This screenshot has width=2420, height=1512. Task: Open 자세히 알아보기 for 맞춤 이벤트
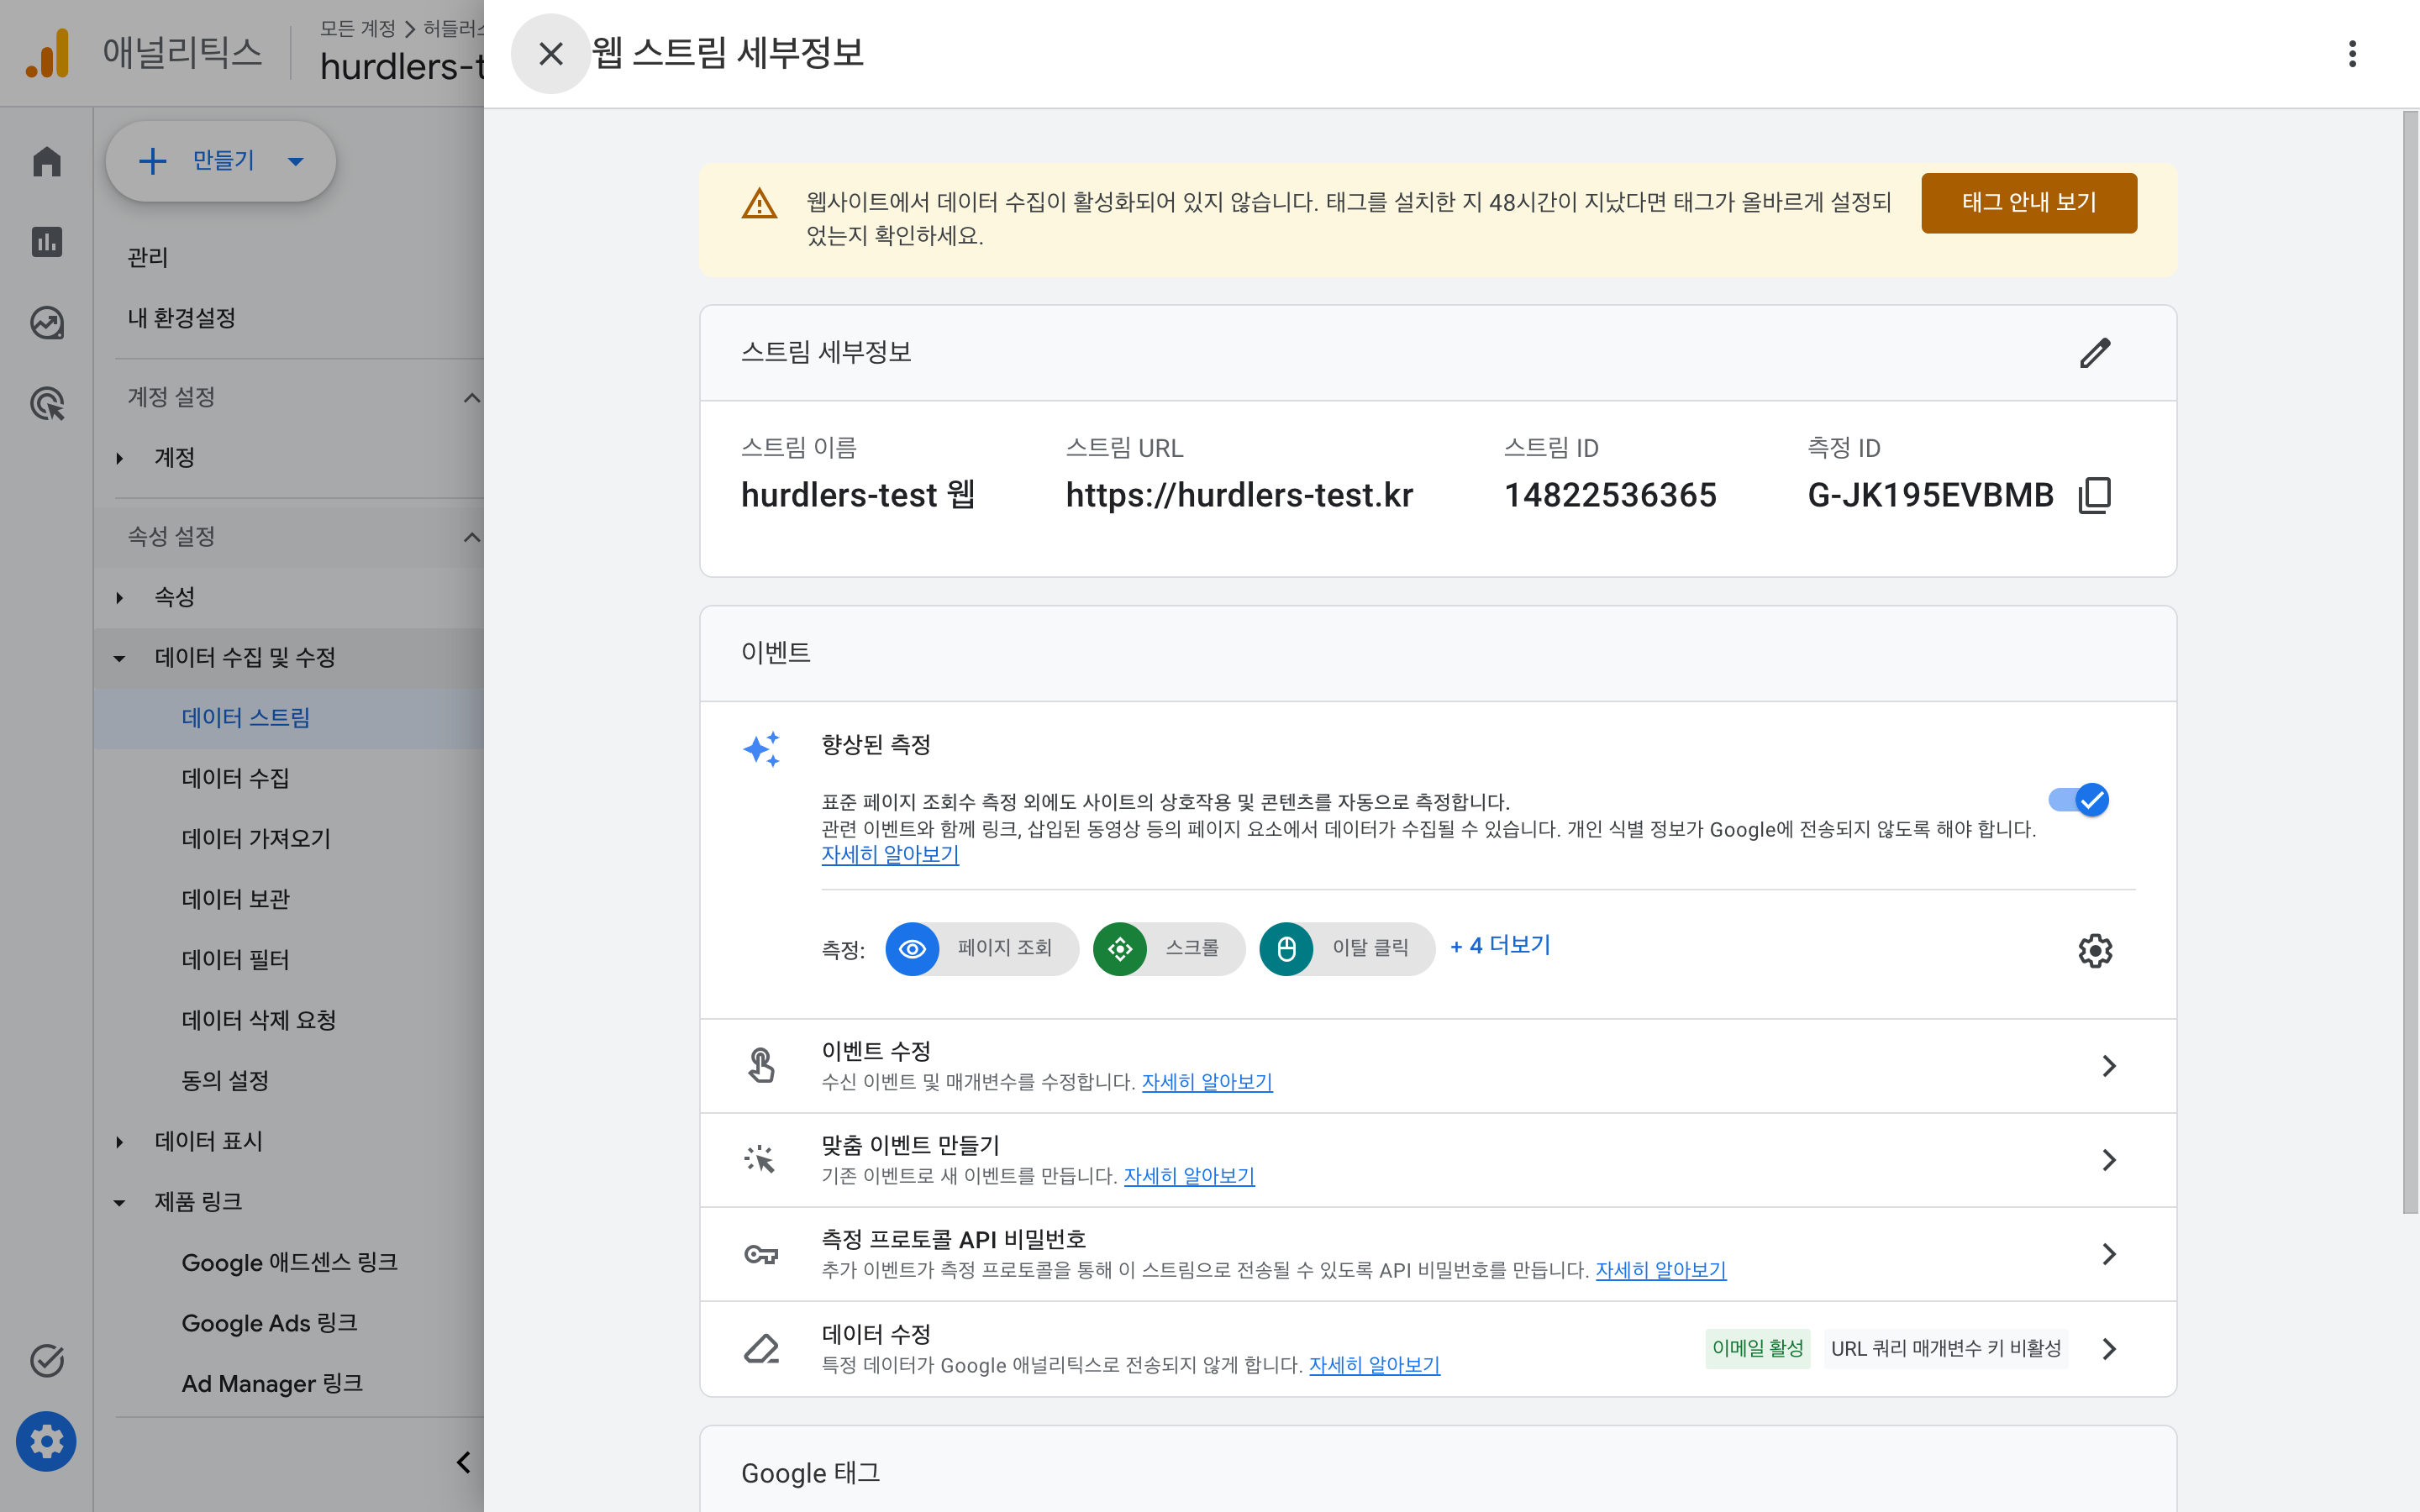pos(1189,1176)
